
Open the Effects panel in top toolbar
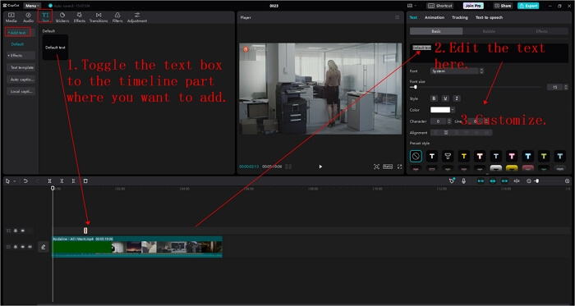[79, 17]
